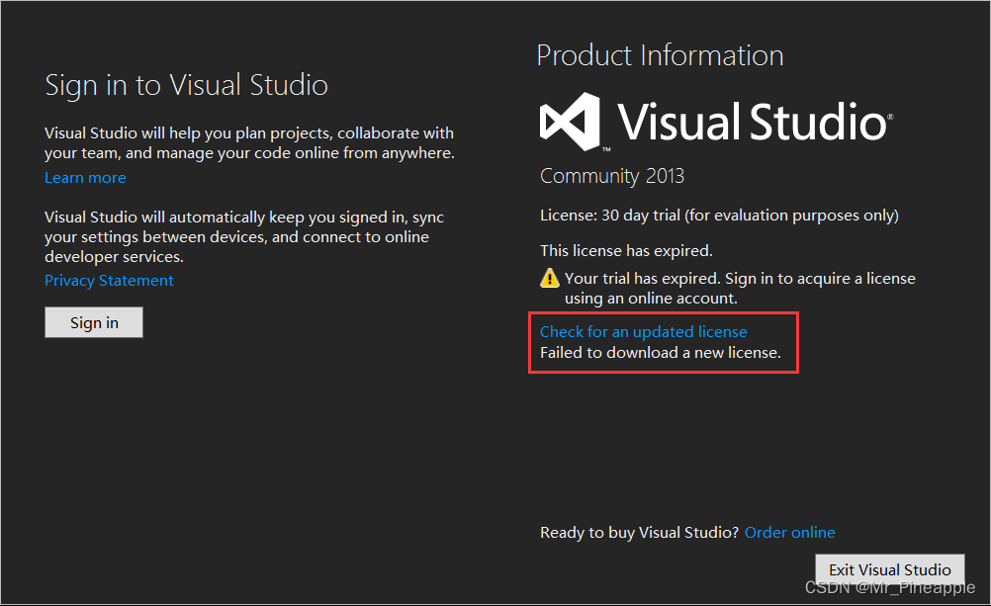Click the 30 day trial license text
This screenshot has width=991, height=606.
pos(718,215)
